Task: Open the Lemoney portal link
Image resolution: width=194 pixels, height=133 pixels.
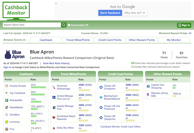Action: point(15,122)
